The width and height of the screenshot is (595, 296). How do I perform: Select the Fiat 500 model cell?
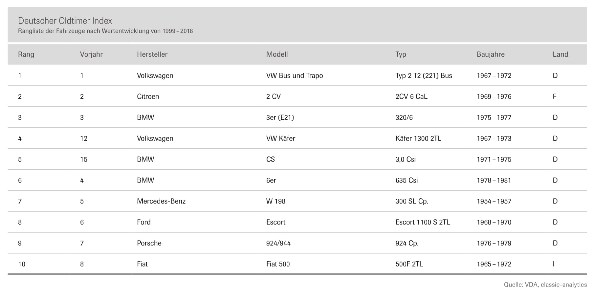click(x=278, y=264)
